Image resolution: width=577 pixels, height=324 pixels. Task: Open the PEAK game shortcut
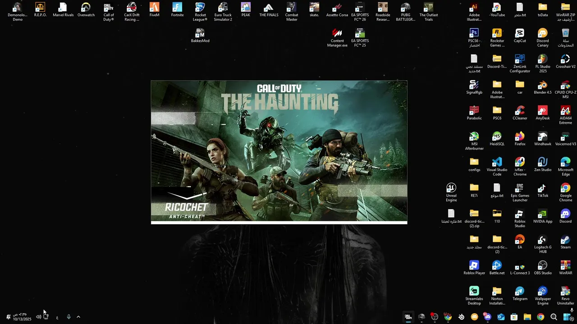(x=246, y=10)
